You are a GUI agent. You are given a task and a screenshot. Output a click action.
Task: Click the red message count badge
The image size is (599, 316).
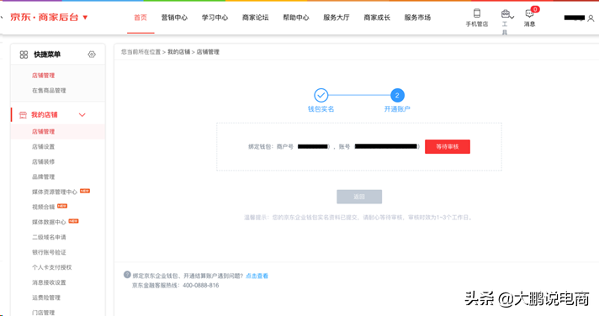click(x=535, y=9)
